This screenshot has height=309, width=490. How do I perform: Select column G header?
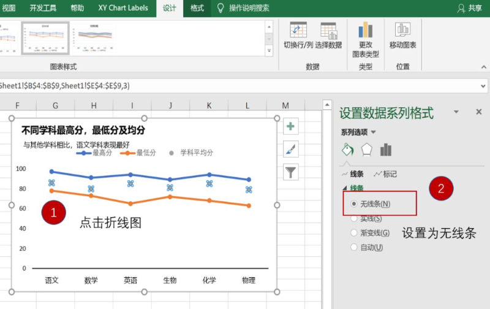55,105
